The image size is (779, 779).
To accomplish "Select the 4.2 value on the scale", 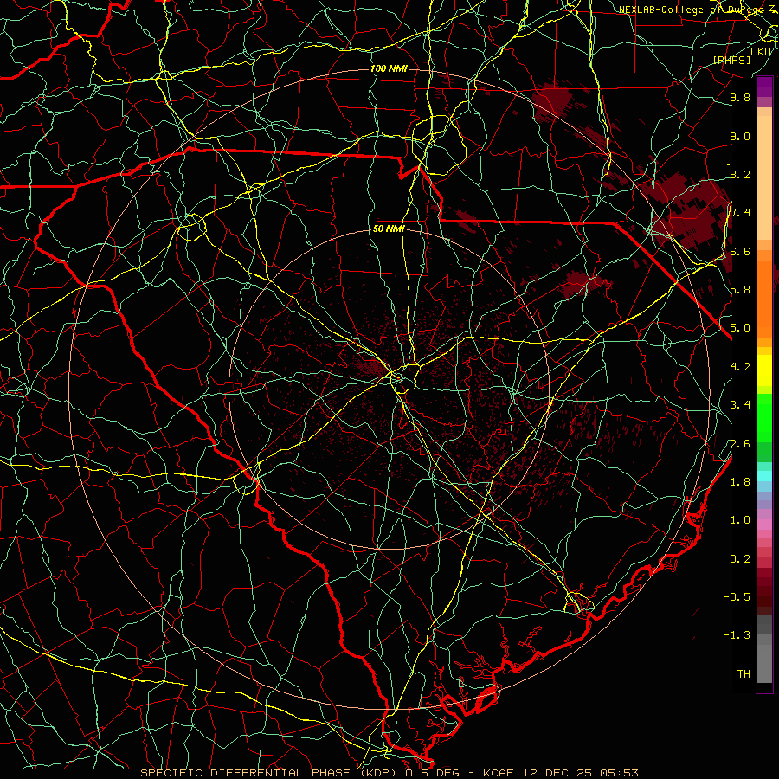I will (740, 367).
